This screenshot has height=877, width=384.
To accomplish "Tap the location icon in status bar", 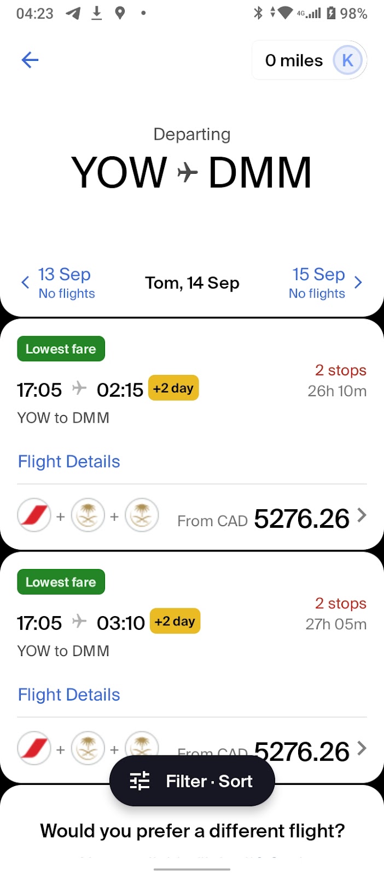I will click(120, 13).
